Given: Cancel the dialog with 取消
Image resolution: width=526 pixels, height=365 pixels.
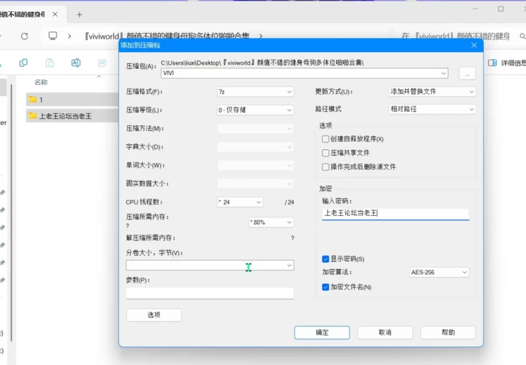Looking at the screenshot, I should (385, 333).
